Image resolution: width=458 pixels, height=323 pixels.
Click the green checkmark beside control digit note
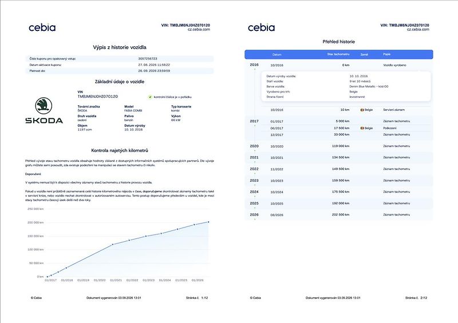(x=150, y=97)
